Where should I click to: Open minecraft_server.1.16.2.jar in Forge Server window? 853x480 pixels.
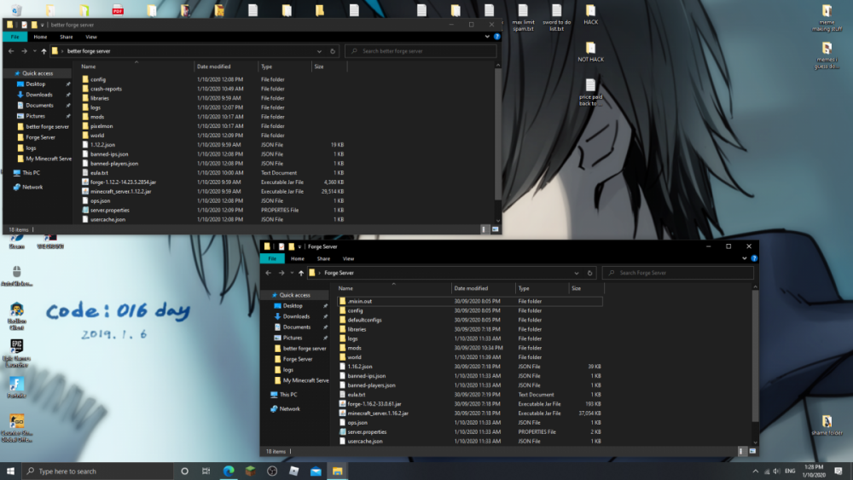pyautogui.click(x=378, y=413)
